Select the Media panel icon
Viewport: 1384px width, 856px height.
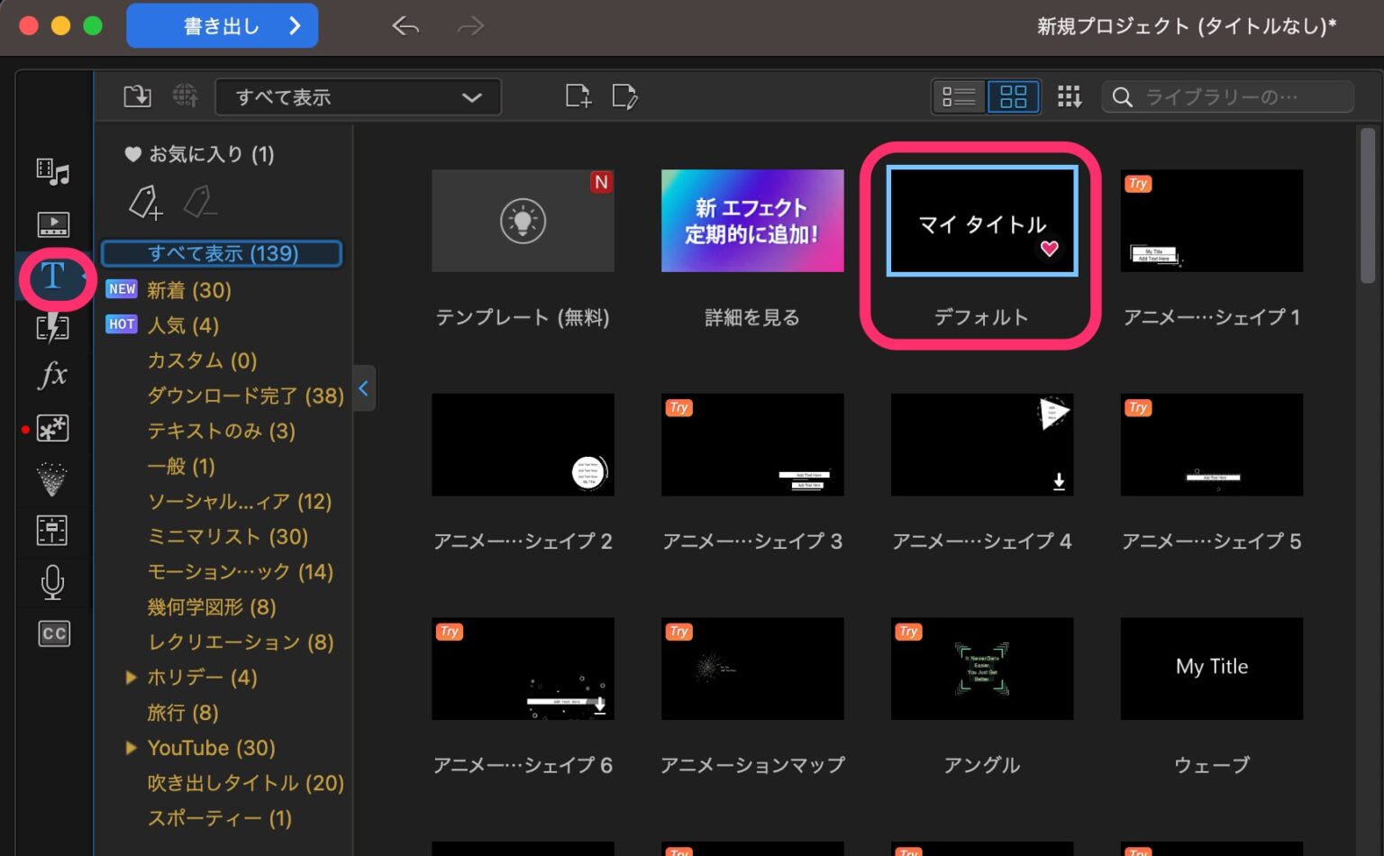coord(54,169)
